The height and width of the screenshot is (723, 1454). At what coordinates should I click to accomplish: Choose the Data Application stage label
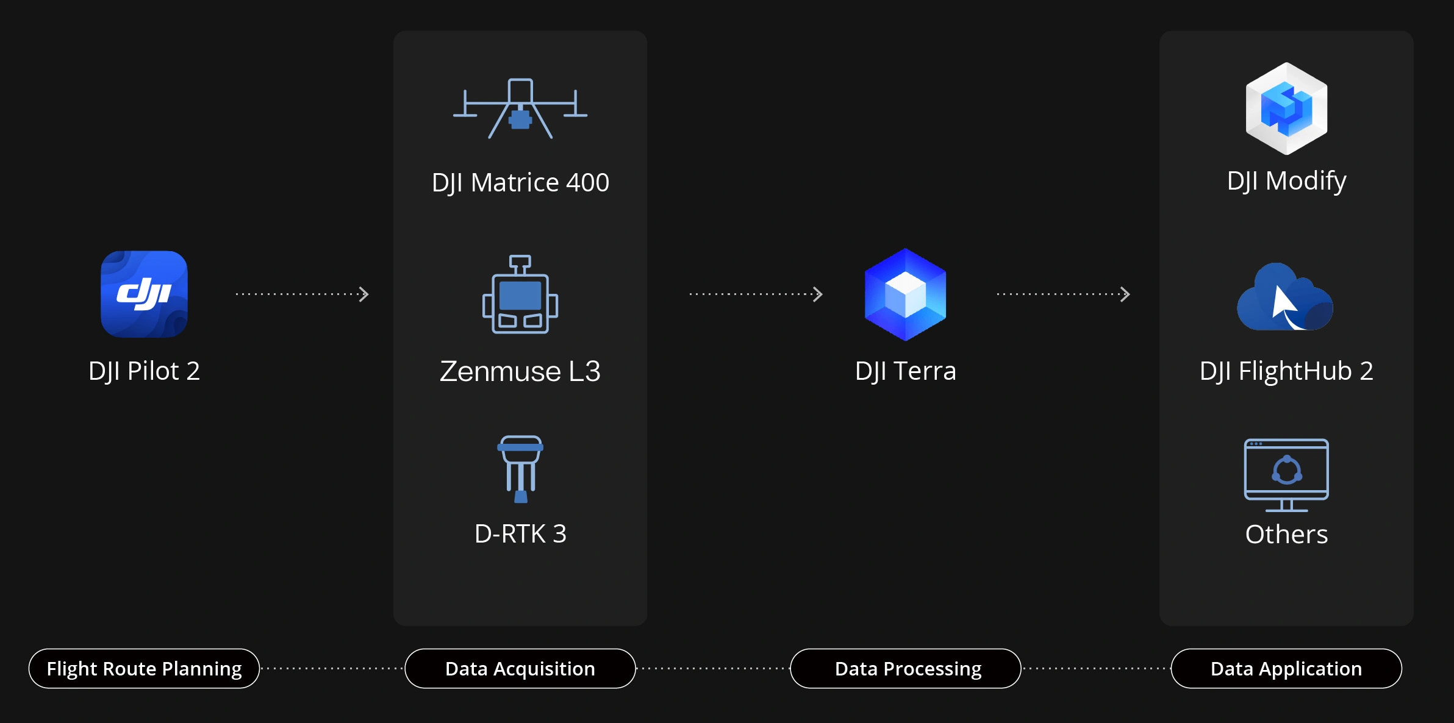tap(1286, 669)
